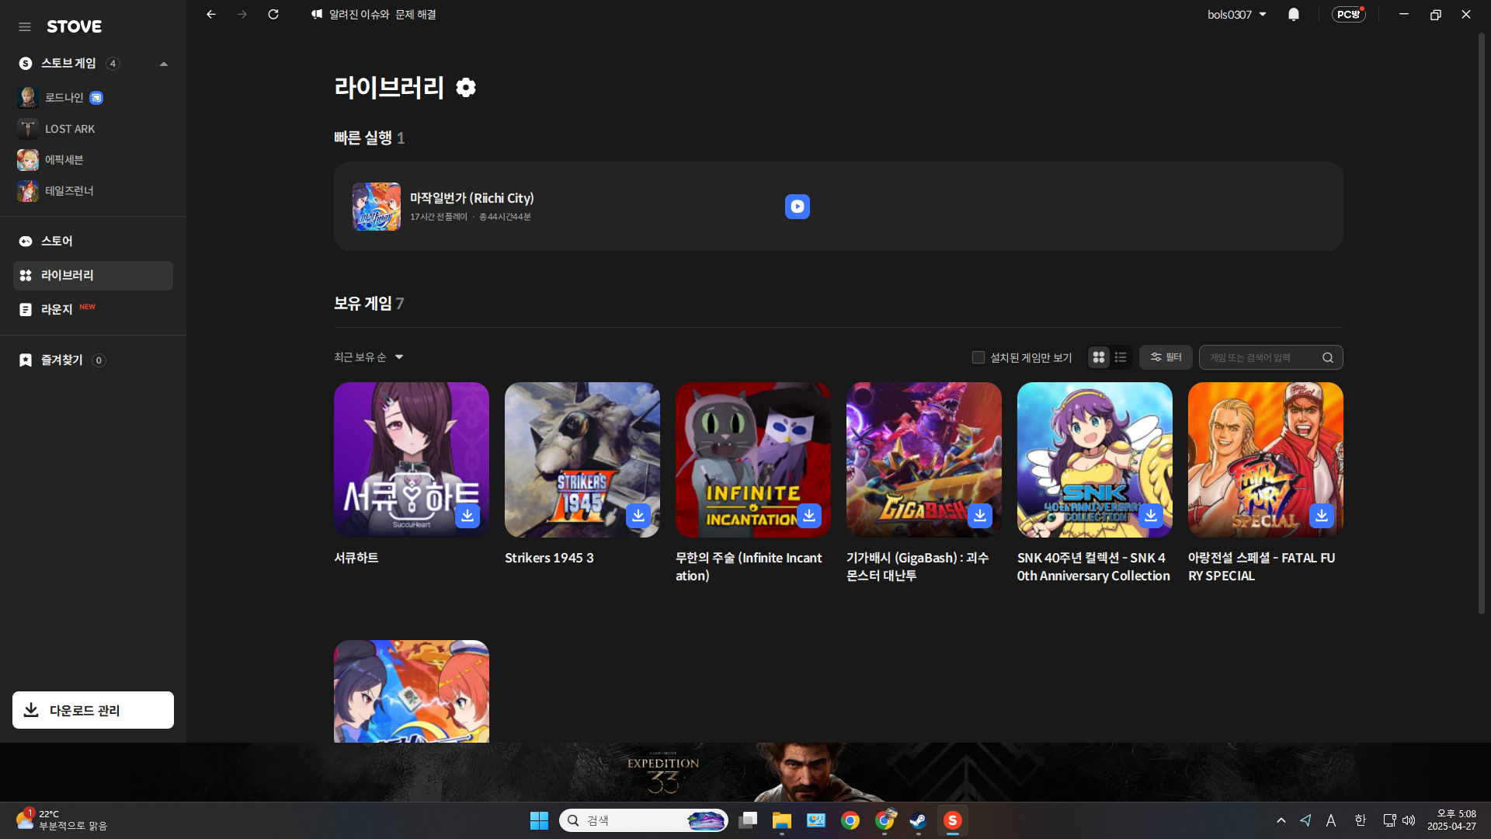Click the PC방 badge icon
Screen dimensions: 1491x839
click(1349, 14)
